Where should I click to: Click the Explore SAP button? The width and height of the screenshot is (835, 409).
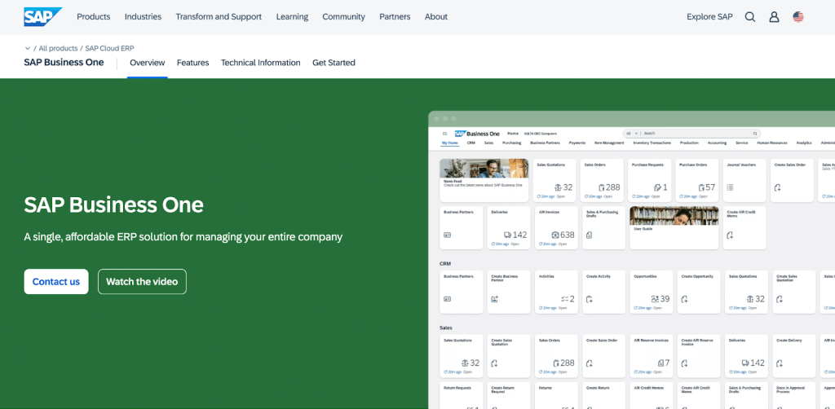click(710, 16)
